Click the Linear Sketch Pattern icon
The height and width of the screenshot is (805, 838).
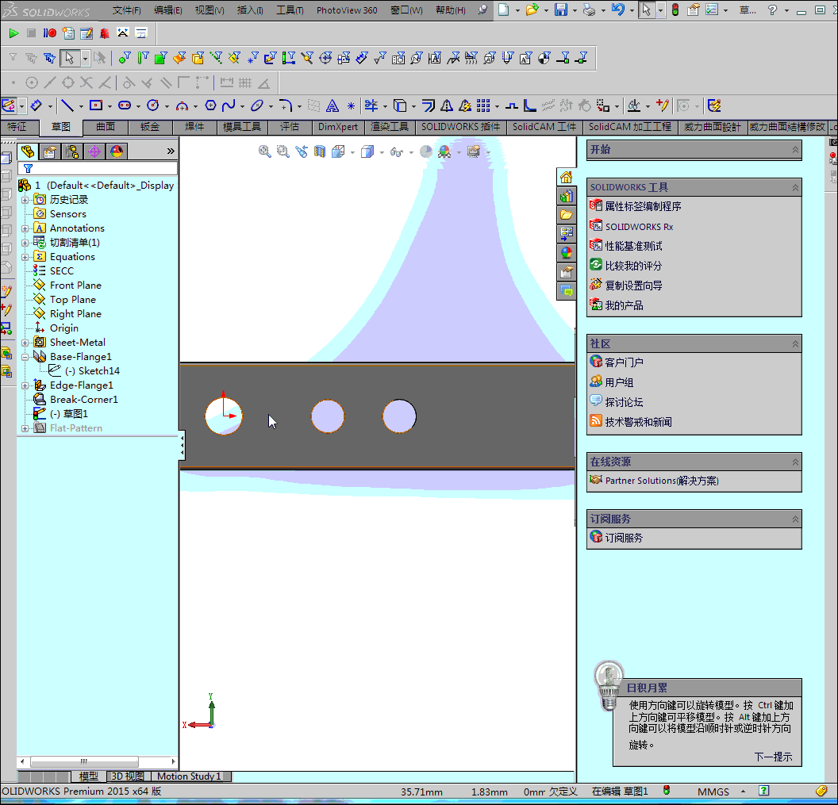point(482,105)
